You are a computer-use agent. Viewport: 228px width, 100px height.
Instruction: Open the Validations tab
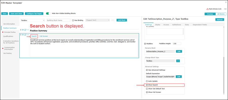[177, 25]
